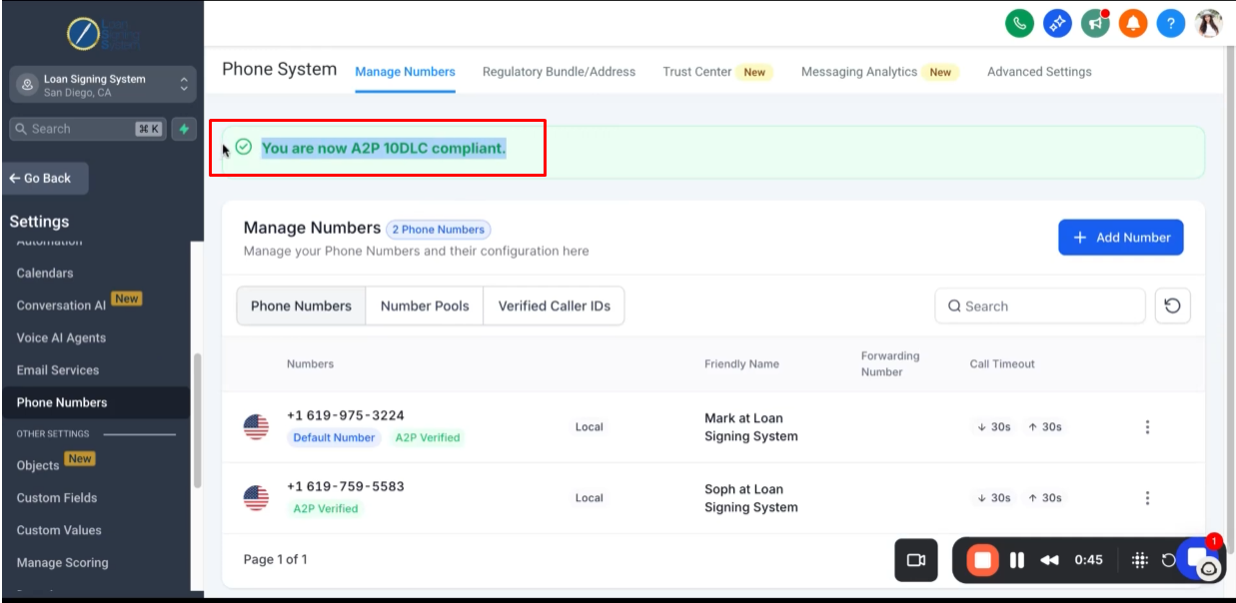This screenshot has height=603, width=1236.
Task: Click the Go Back button
Action: point(45,179)
